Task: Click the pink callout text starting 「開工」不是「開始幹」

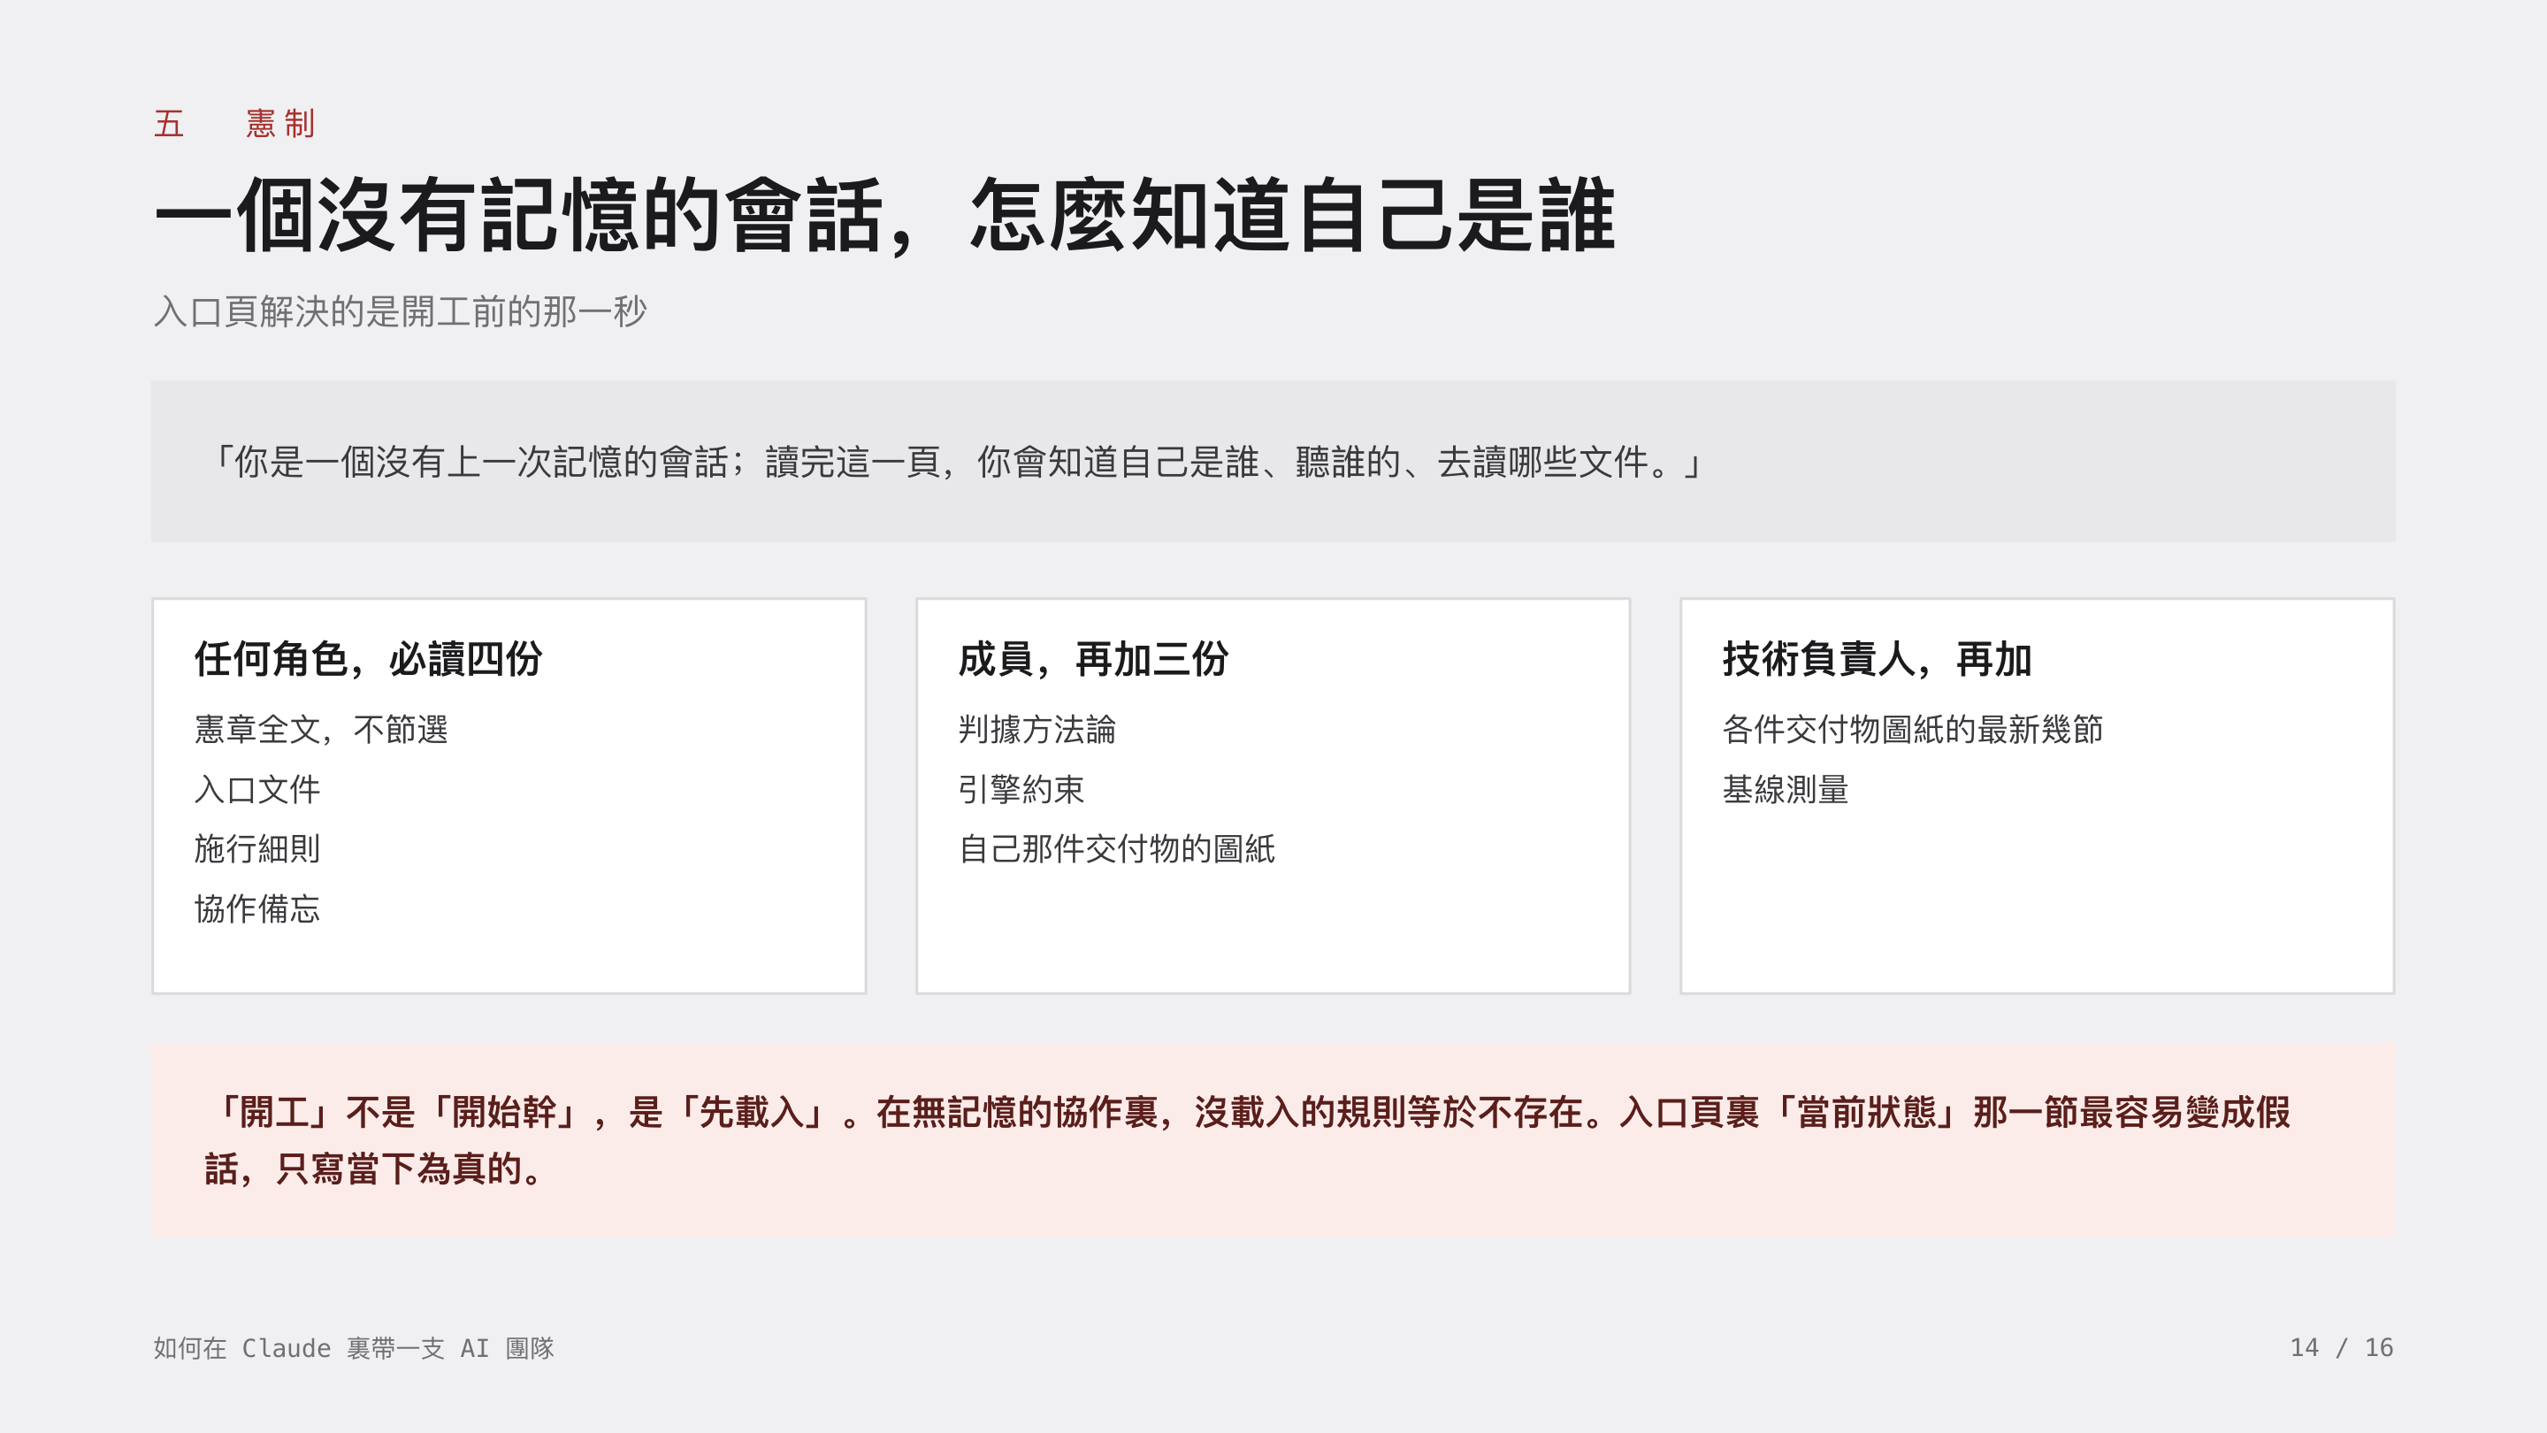Action: 1248,1140
